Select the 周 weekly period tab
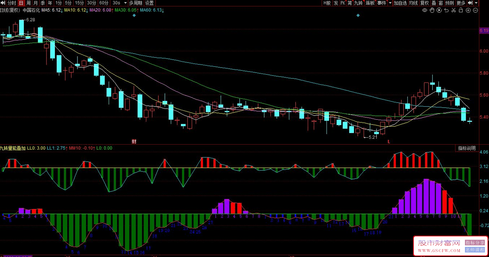The height and width of the screenshot is (257, 489). [28, 3]
